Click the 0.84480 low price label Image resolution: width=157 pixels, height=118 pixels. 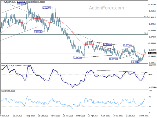pyautogui.click(x=114, y=59)
